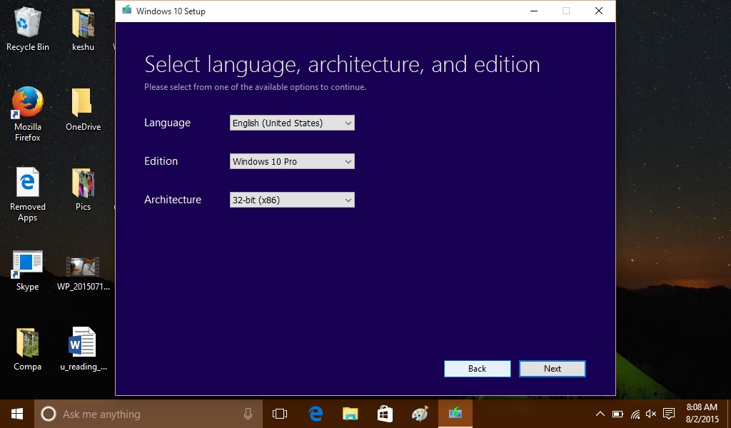Minimize the Windows 10 Setup window
This screenshot has height=428, width=731.
[534, 11]
